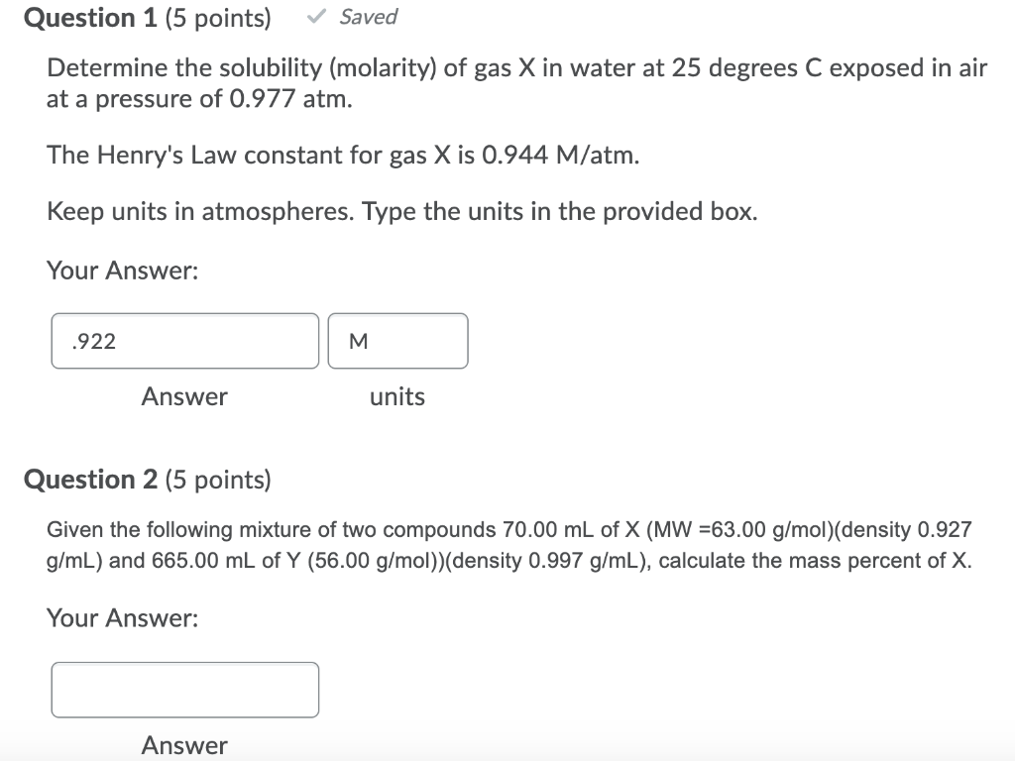This screenshot has height=761, width=1015.
Task: Click the Answer label under the .922 field
Action: [184, 396]
